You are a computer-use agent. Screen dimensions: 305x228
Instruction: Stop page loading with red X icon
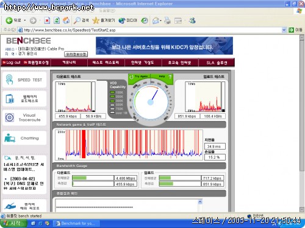47,21
